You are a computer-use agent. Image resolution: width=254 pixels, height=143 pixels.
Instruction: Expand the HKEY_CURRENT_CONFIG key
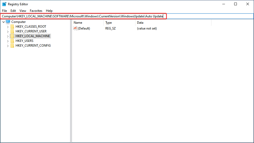click(x=8, y=46)
